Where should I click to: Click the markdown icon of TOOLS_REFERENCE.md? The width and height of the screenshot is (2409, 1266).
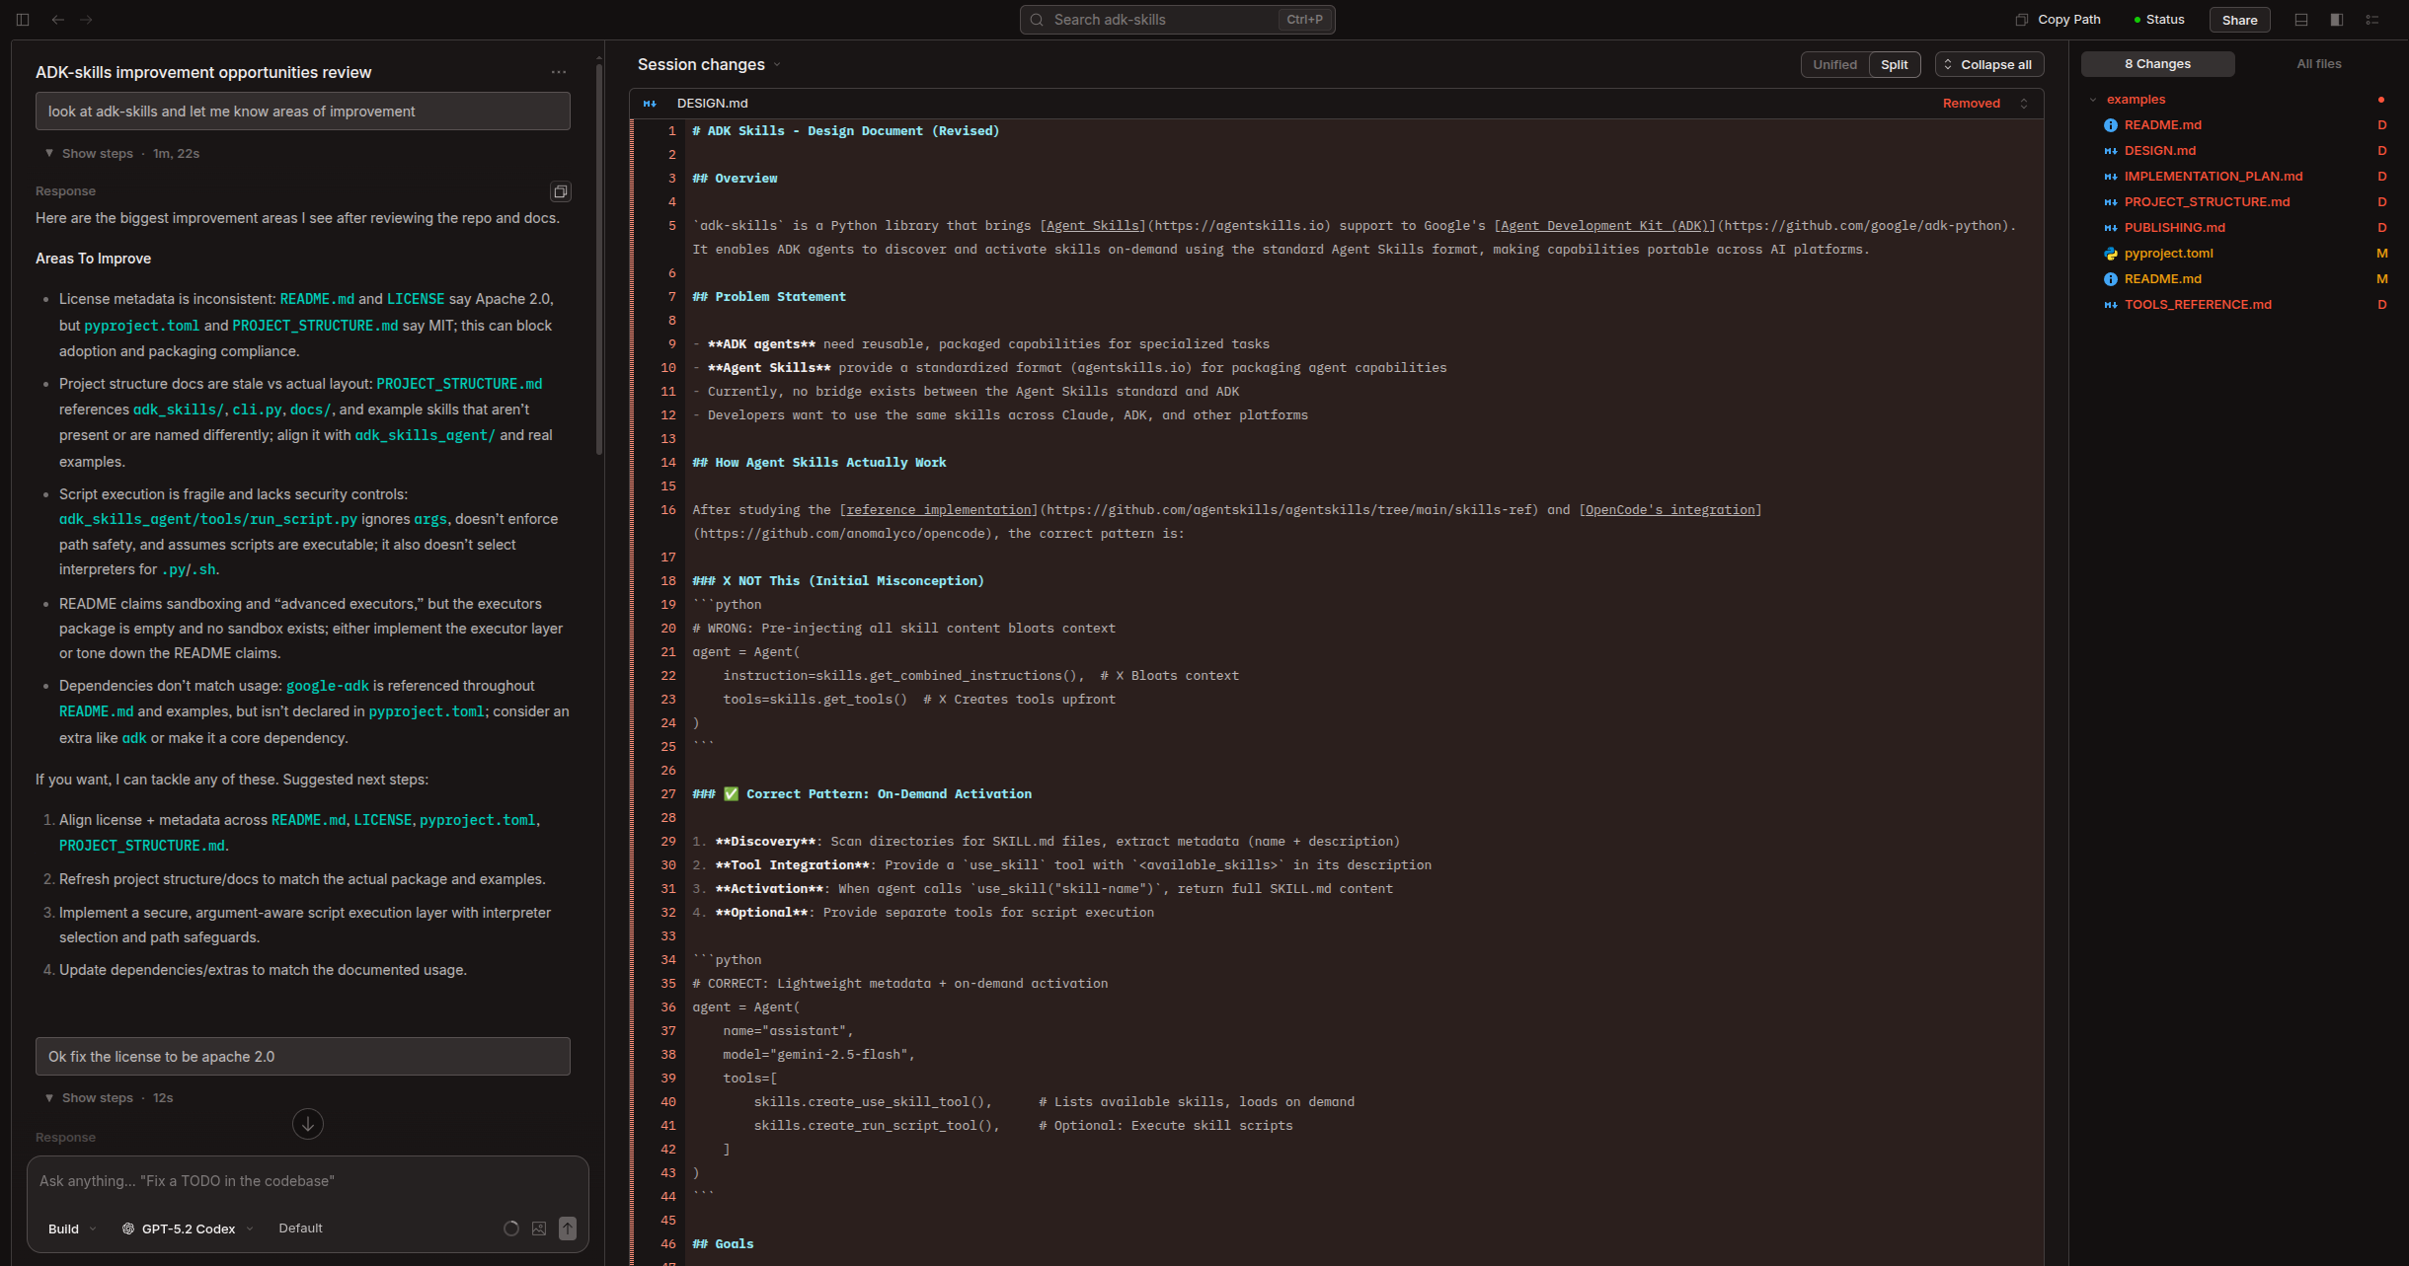pyautogui.click(x=2111, y=305)
